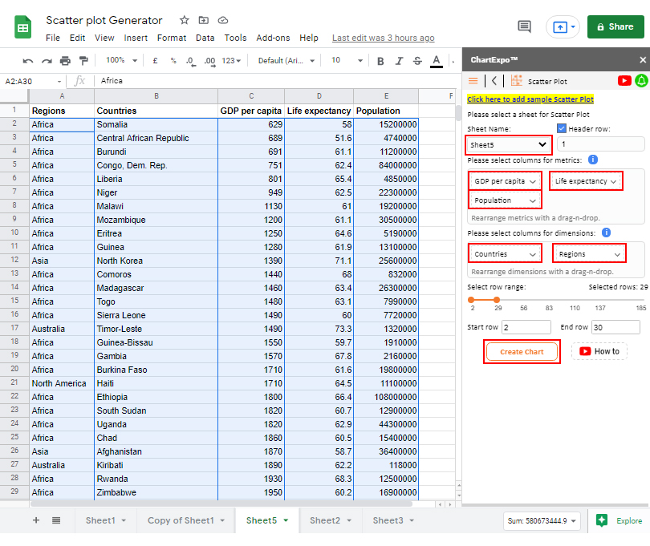
Task: Click the green notification bell icon
Action: tap(641, 80)
